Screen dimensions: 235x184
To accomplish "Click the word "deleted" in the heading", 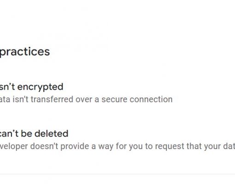I will tap(52, 133).
